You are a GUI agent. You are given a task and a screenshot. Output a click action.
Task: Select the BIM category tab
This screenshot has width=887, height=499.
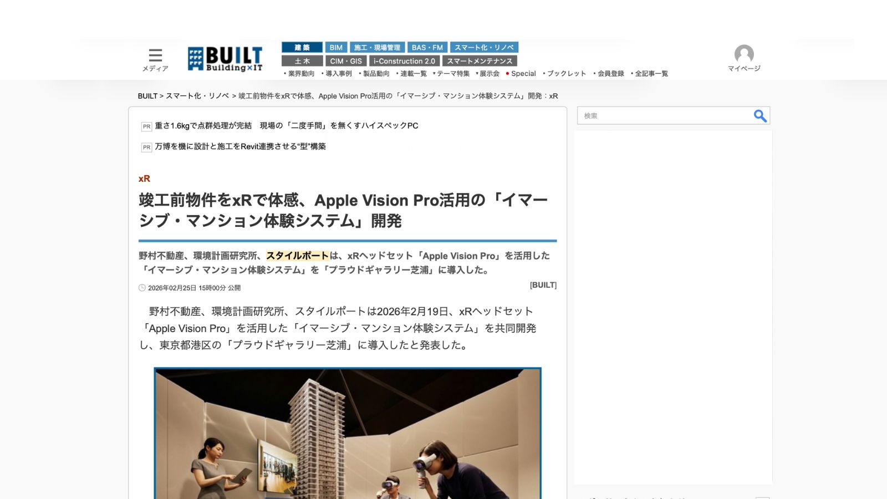(x=336, y=48)
